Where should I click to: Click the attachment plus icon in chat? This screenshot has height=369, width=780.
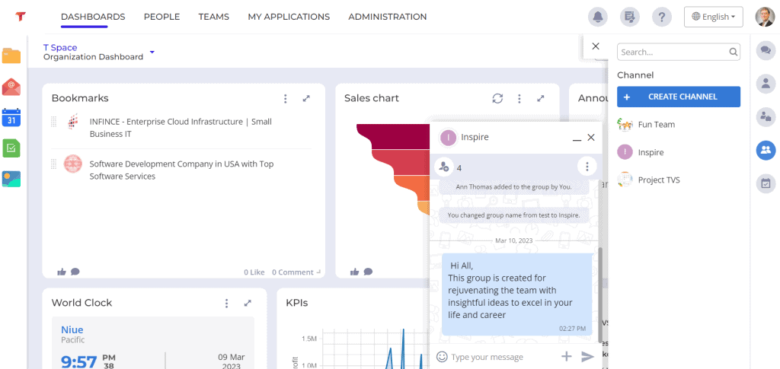[566, 356]
